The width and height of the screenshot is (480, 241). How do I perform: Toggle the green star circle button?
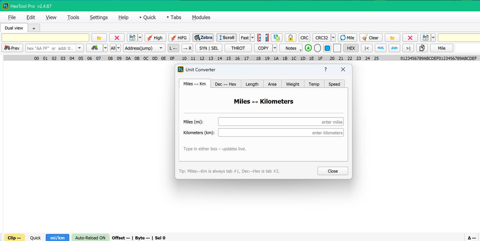click(x=308, y=48)
